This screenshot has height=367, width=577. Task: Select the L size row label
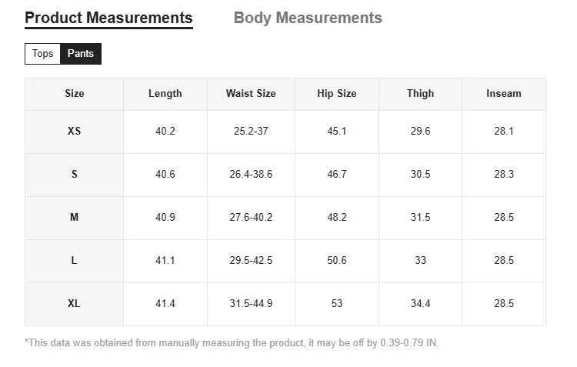pyautogui.click(x=75, y=261)
